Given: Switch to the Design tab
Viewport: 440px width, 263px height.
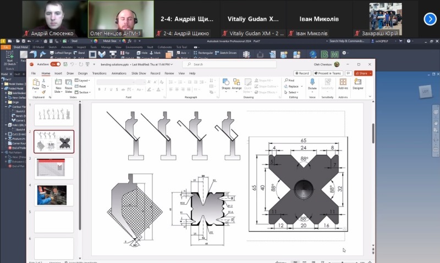Looking at the screenshot, I should tap(82, 73).
